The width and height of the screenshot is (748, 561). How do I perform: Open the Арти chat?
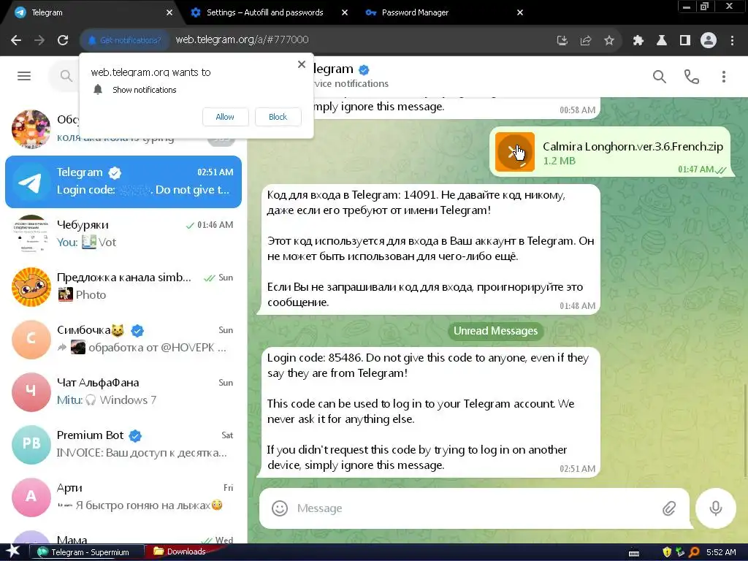point(123,497)
